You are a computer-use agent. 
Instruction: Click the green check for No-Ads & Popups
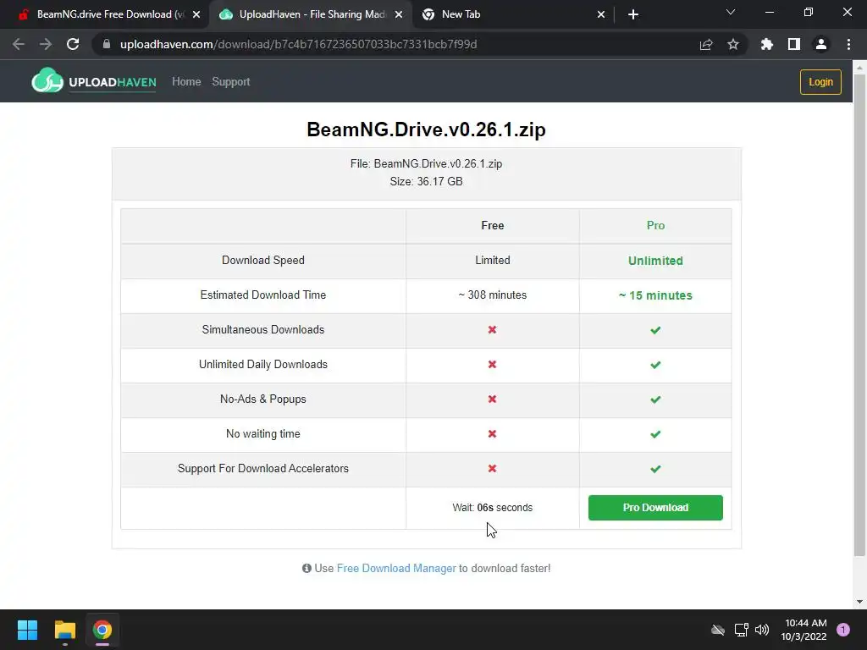[655, 399]
